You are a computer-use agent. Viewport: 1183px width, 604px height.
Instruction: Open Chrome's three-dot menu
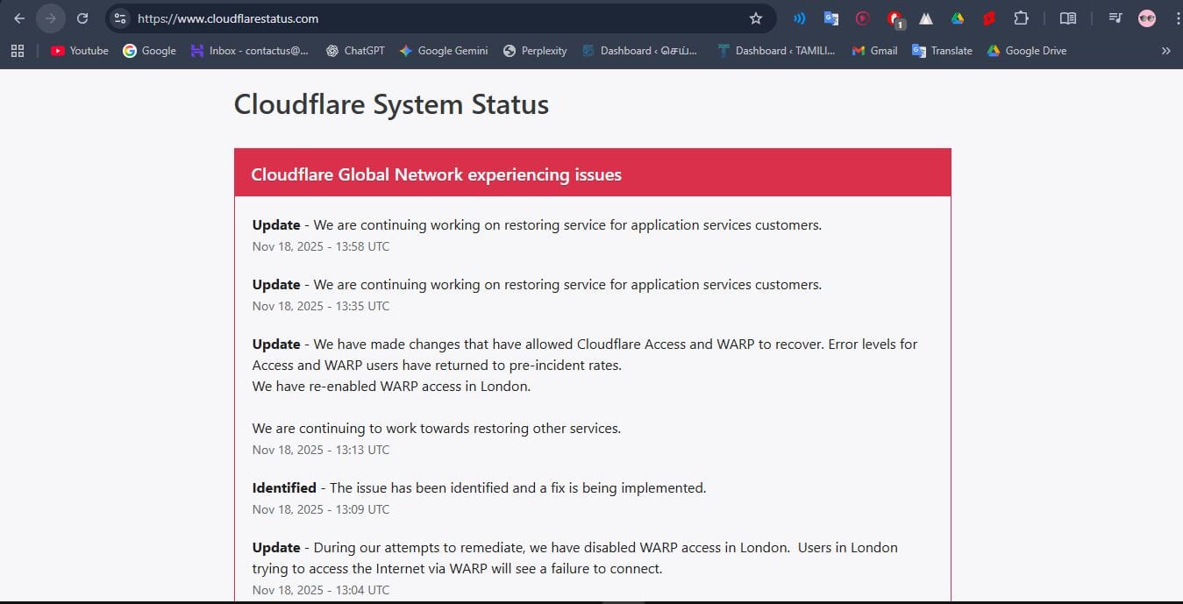[x=1177, y=18]
